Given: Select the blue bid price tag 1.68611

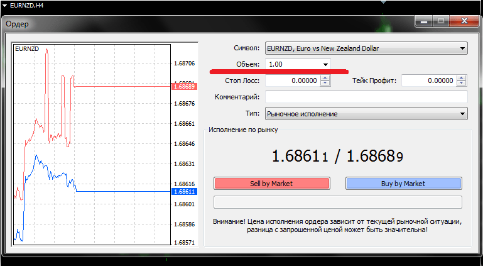Looking at the screenshot, I should coord(183,191).
